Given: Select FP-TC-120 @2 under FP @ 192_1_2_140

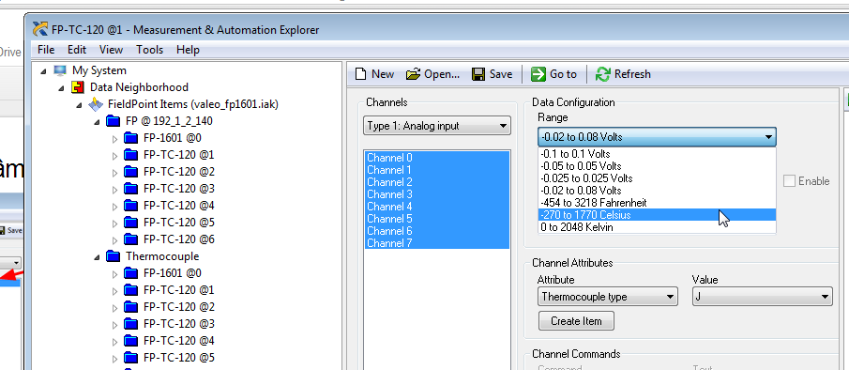Looking at the screenshot, I should tap(179, 172).
